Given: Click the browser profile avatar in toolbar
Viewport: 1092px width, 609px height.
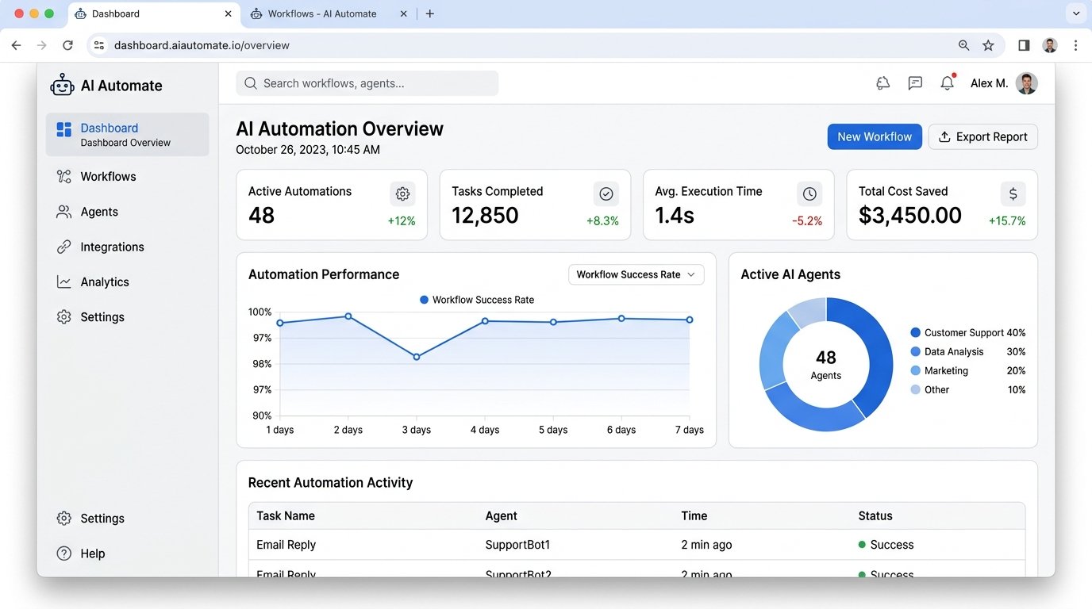Looking at the screenshot, I should coord(1050,45).
